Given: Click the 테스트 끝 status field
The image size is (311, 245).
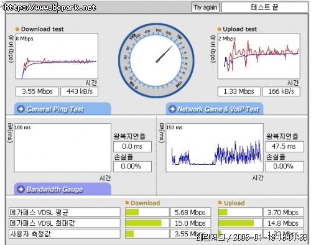Looking at the screenshot, I should pyautogui.click(x=265, y=7).
